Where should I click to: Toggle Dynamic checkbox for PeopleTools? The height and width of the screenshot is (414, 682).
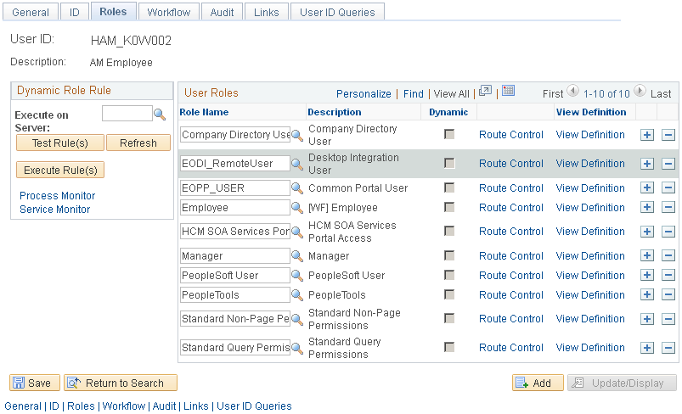pos(449,294)
